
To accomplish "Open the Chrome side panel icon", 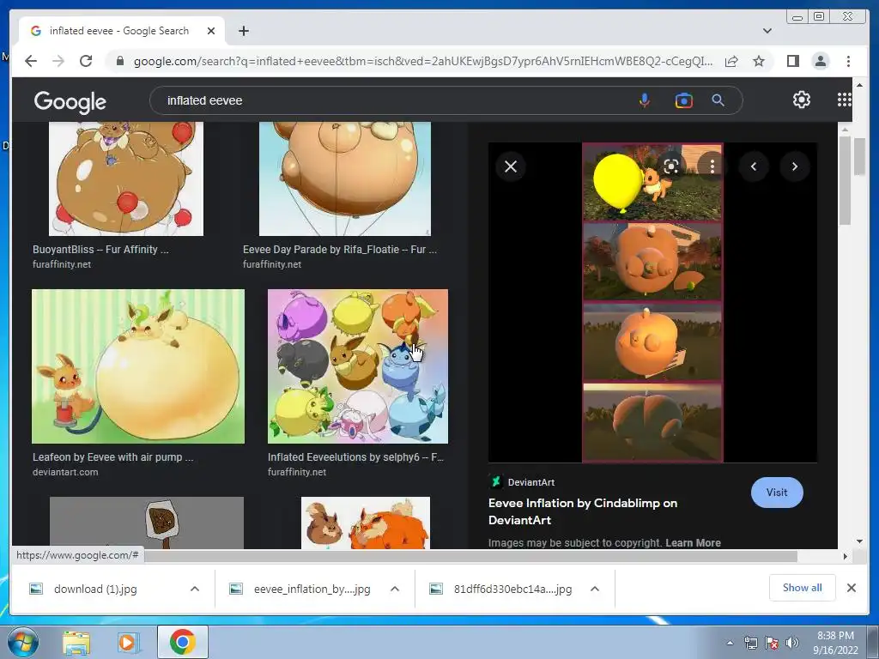I will click(x=792, y=61).
